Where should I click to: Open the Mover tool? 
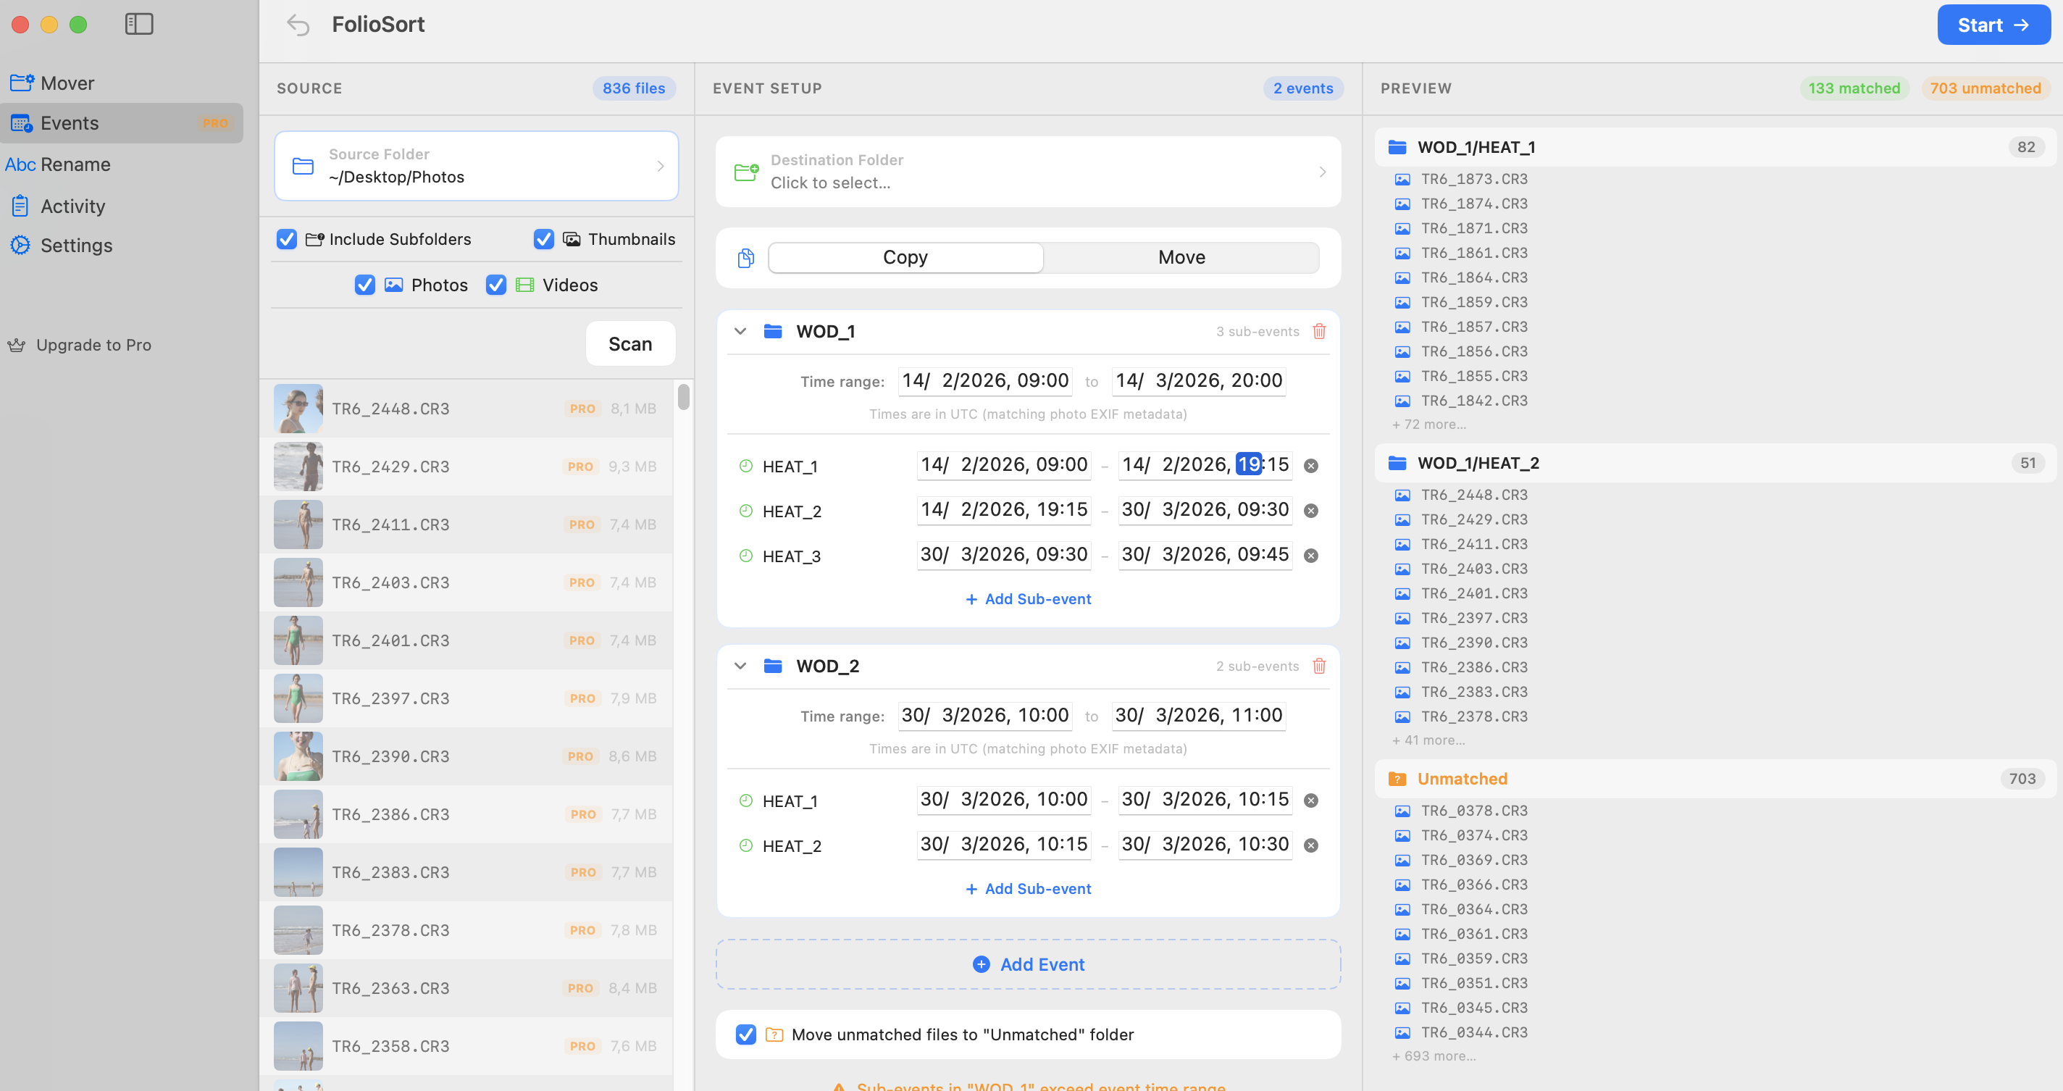[67, 83]
